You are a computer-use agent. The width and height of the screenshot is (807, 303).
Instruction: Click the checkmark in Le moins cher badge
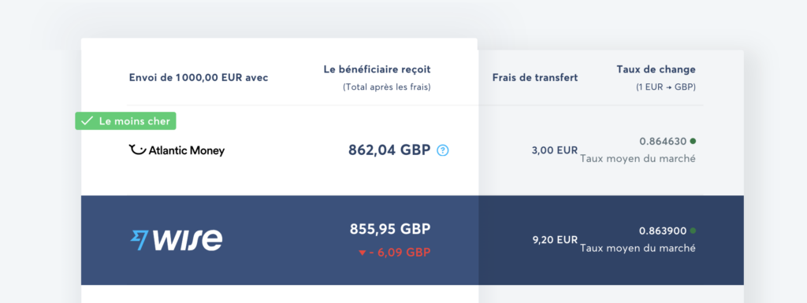[x=87, y=120]
